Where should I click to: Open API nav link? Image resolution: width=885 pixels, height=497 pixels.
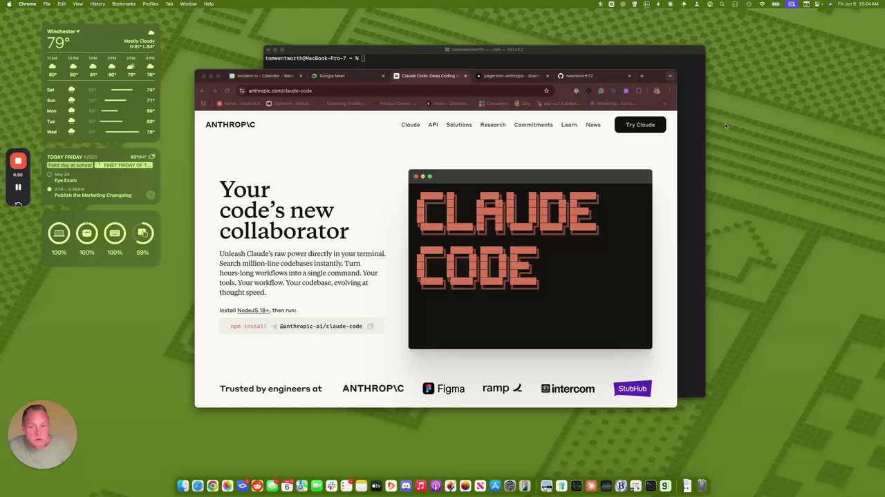(x=433, y=125)
